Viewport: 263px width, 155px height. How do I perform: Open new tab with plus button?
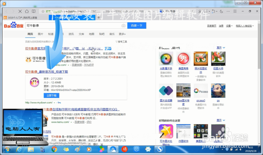click(99, 17)
